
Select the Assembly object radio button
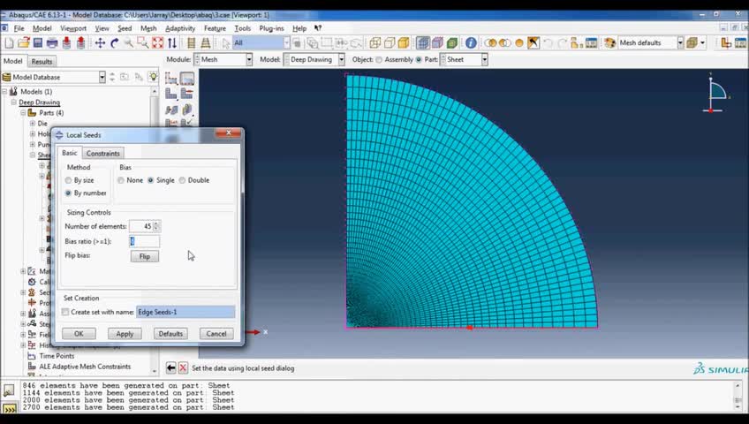click(x=379, y=60)
